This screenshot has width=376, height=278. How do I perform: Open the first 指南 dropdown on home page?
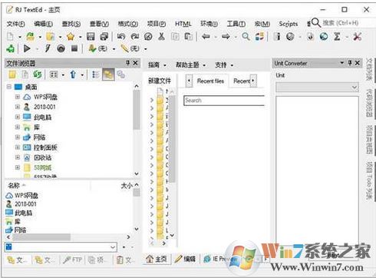tap(157, 65)
